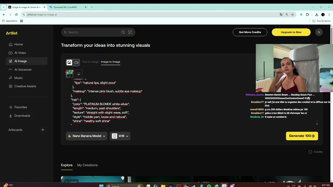
Task: Click the Artlist logo
Action: (12, 33)
